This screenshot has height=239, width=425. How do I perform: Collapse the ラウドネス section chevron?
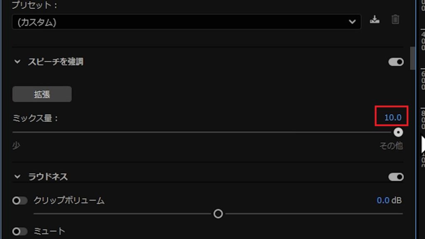click(x=17, y=177)
